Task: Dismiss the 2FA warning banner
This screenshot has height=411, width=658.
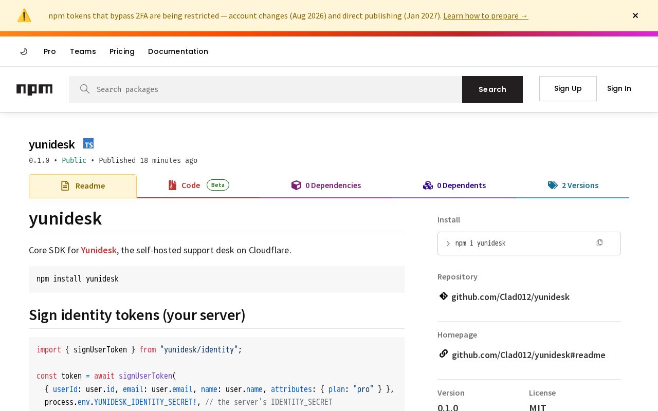Action: tap(635, 15)
